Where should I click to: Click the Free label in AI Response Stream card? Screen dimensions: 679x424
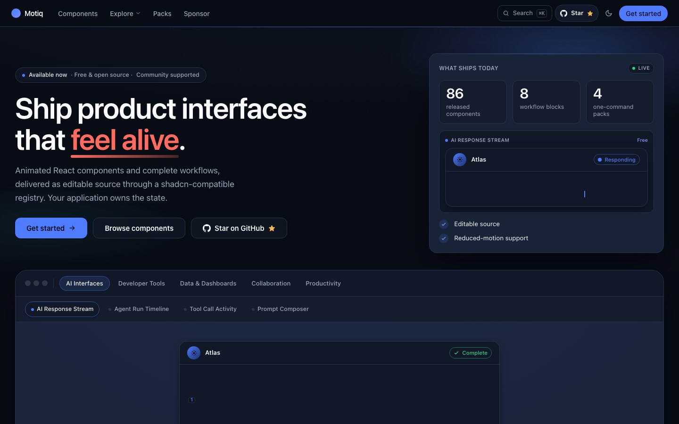coord(642,140)
